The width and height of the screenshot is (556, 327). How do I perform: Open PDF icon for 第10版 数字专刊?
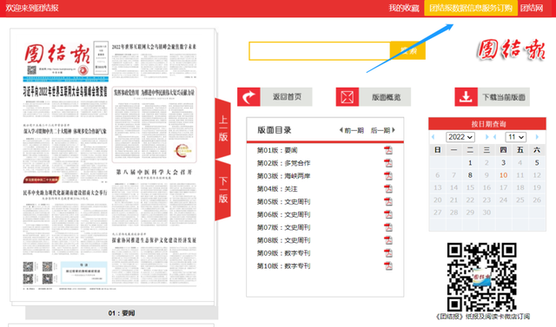point(388,265)
